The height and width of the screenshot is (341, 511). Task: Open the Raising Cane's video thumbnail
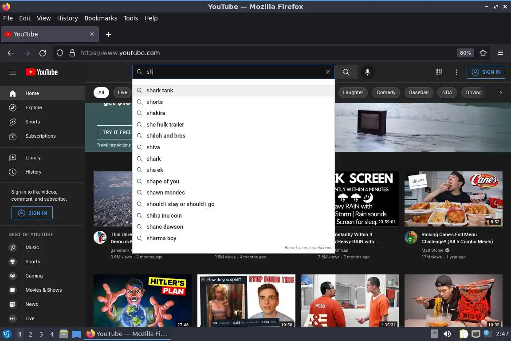[453, 199]
